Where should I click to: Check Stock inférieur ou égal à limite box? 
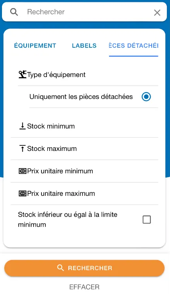click(147, 220)
